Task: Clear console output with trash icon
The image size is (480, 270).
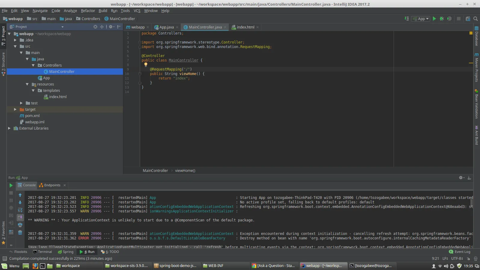Action: click(20, 232)
